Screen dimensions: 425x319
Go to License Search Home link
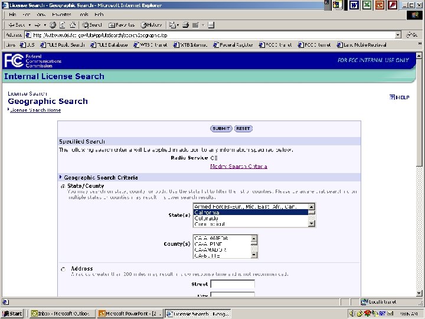35,110
